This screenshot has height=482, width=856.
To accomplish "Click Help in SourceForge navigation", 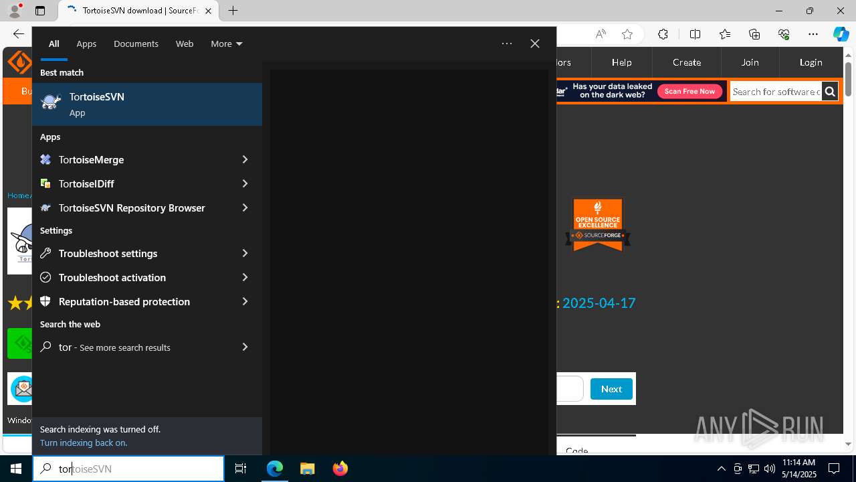I will [x=621, y=62].
